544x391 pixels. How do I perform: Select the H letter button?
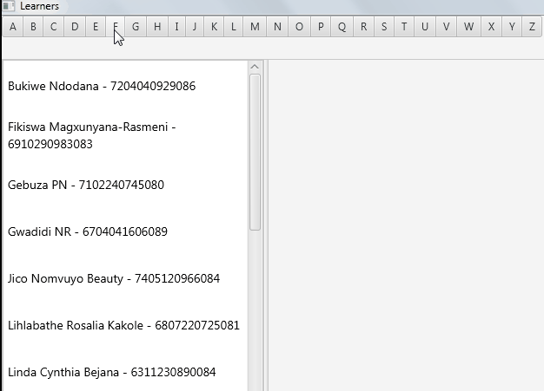tap(157, 27)
